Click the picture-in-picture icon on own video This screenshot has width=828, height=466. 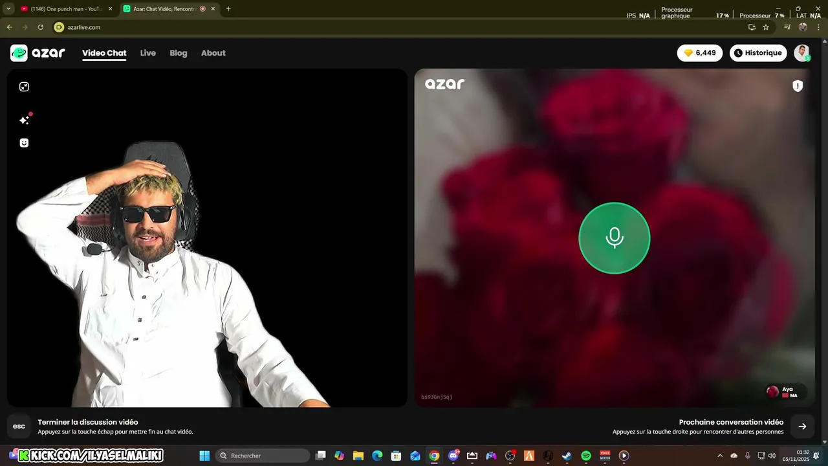click(24, 87)
